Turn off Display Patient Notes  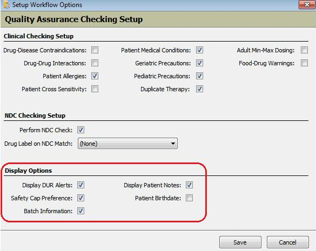(189, 185)
